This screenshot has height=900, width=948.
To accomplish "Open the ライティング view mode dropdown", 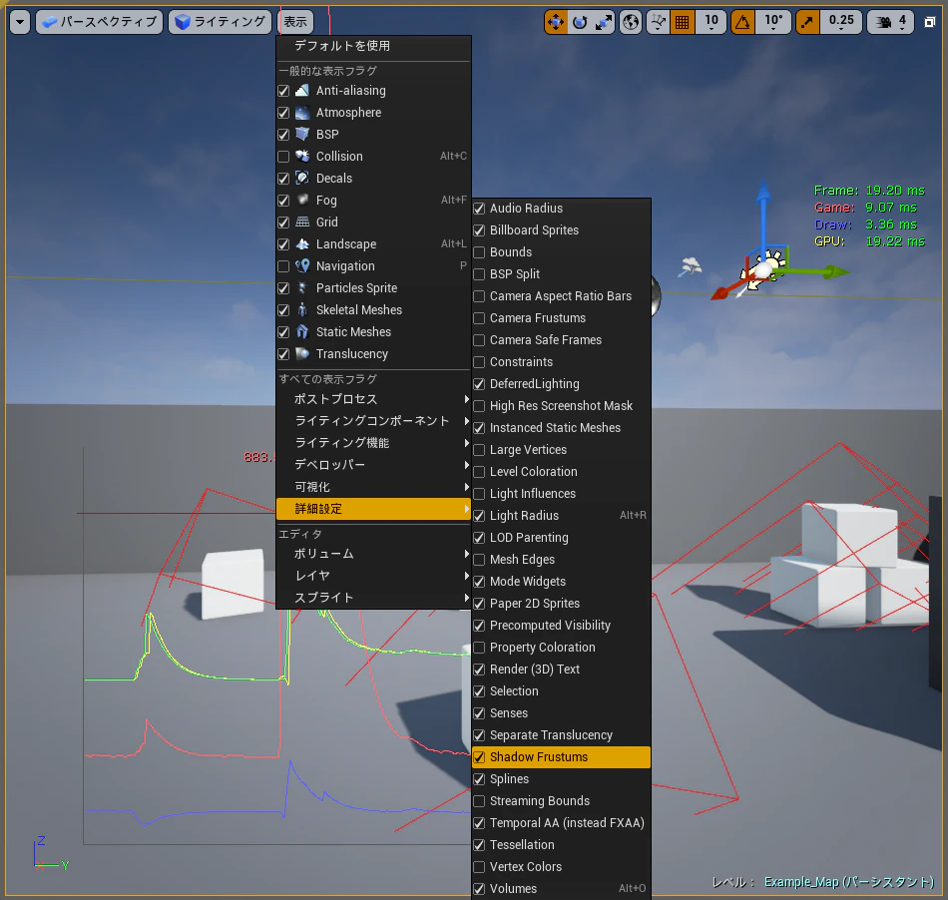I will pos(221,22).
